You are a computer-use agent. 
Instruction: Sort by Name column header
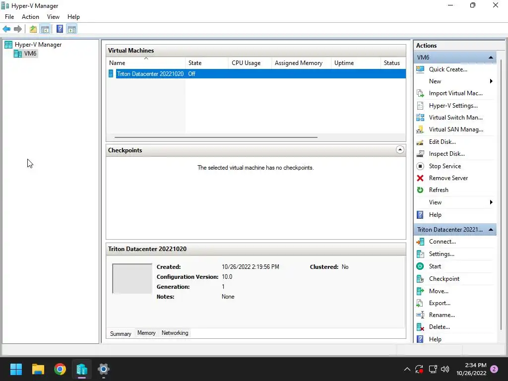click(x=146, y=63)
